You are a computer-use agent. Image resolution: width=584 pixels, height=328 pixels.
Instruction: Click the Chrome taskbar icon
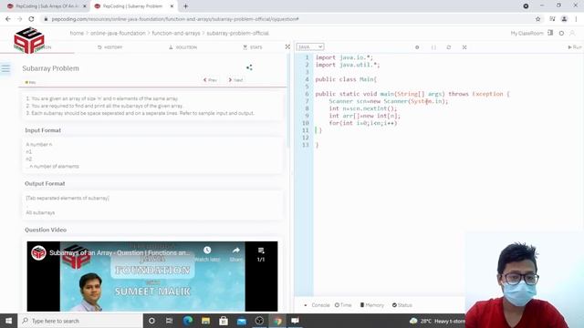[x=277, y=321]
